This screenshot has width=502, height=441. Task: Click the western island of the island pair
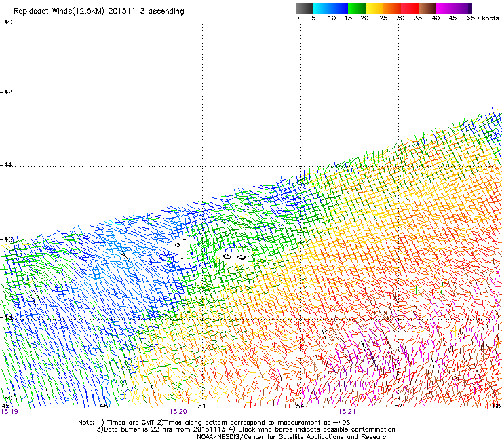(x=227, y=256)
